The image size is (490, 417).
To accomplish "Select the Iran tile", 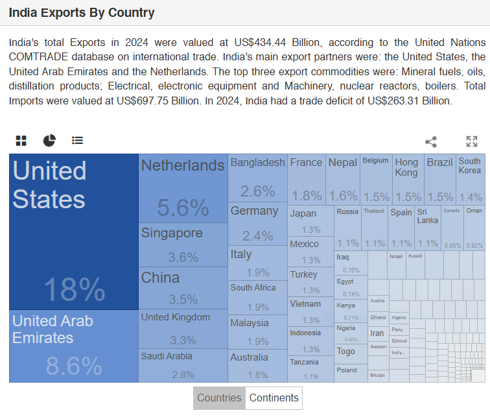I will [x=378, y=334].
